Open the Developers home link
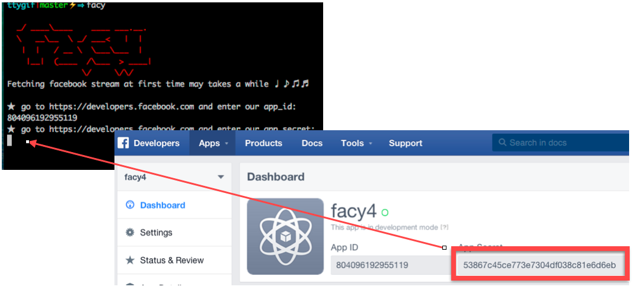Image resolution: width=638 pixels, height=293 pixels. (x=157, y=143)
